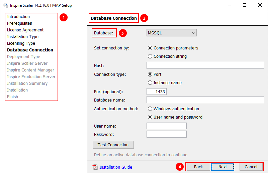Click the Installation Summary step
The width and height of the screenshot is (268, 173).
coord(27,83)
